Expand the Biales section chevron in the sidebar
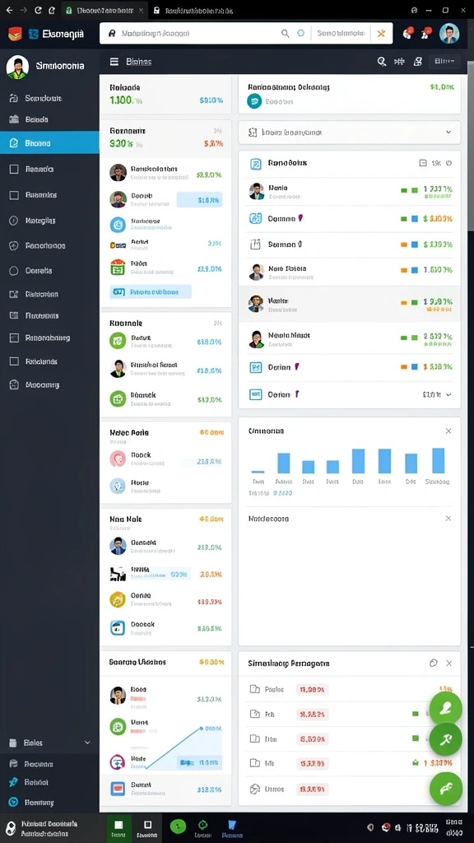The height and width of the screenshot is (843, 474). (x=87, y=743)
